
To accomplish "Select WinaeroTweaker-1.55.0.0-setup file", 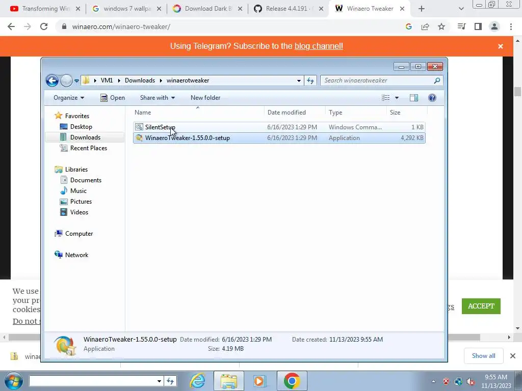I will [279, 138].
